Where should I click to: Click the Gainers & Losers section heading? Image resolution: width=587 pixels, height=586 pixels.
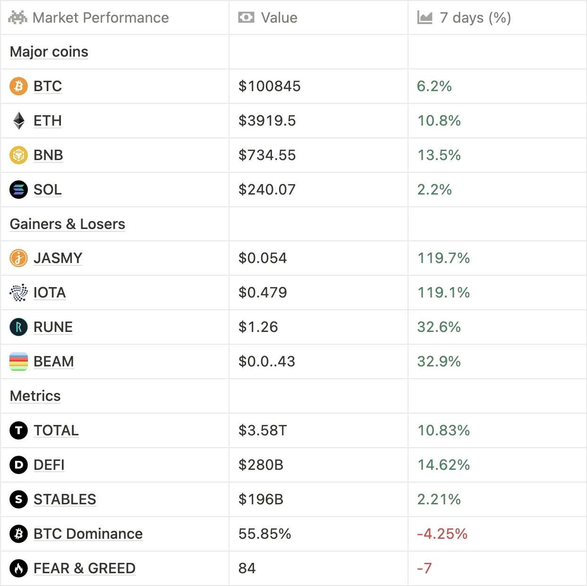pos(68,224)
